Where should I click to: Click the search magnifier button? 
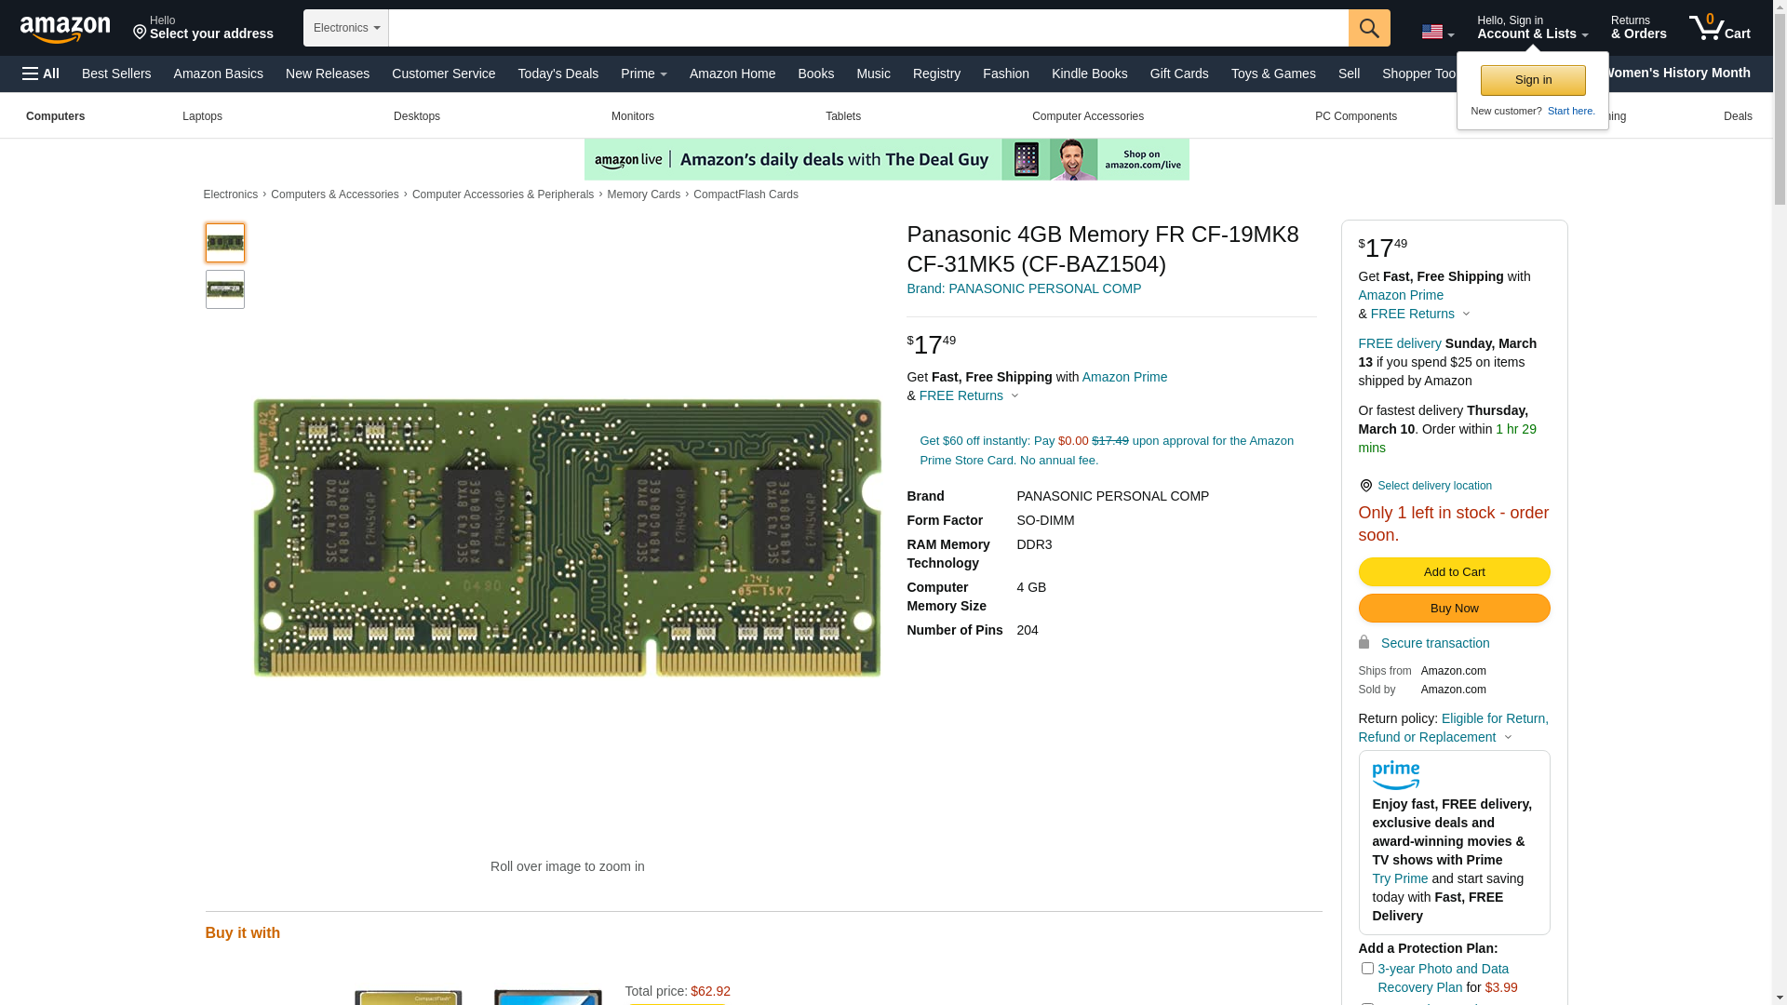click(x=1369, y=28)
